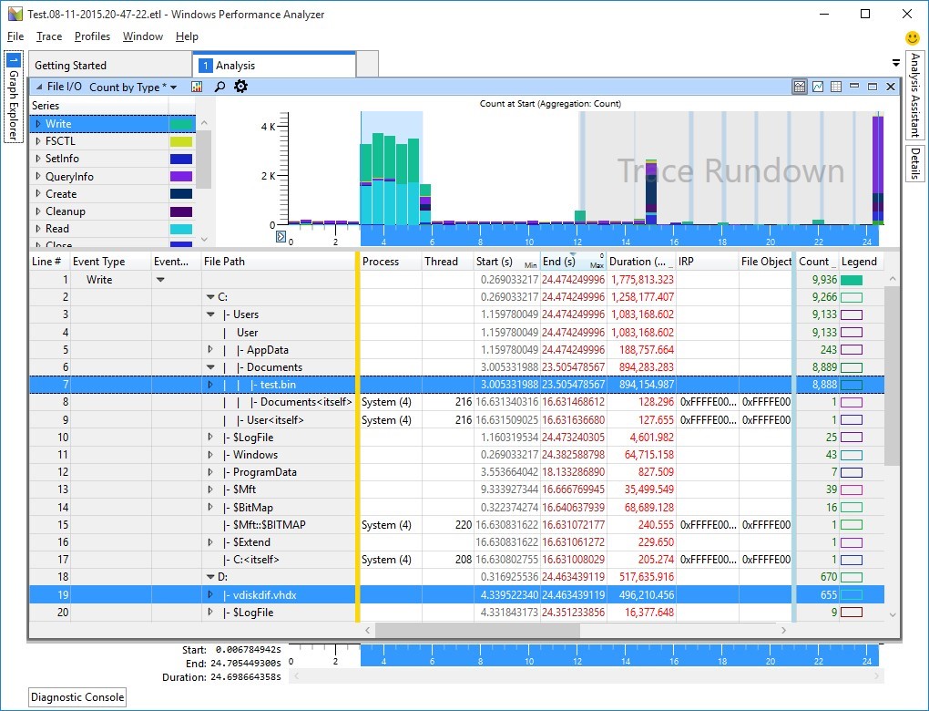
Task: Switch to the Getting Started tab
Action: (71, 66)
